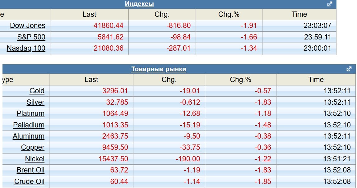Open the Platinum commodity link
Viewport: 357px width, 188px height.
click(30, 113)
